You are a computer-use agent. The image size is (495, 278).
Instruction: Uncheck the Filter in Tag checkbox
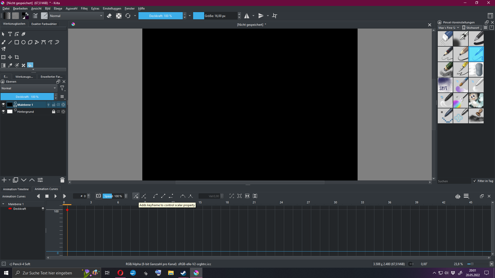coord(475,181)
